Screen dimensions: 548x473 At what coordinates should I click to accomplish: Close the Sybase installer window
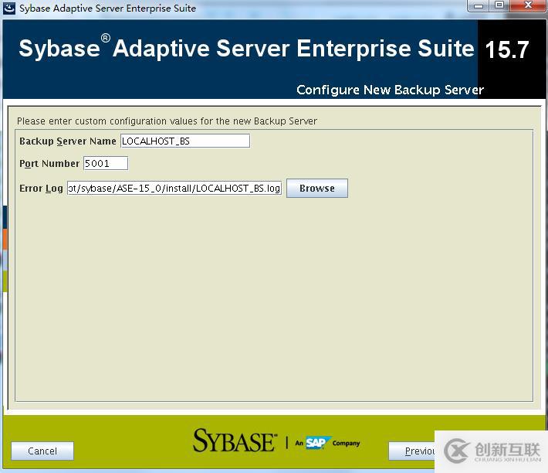528,6
